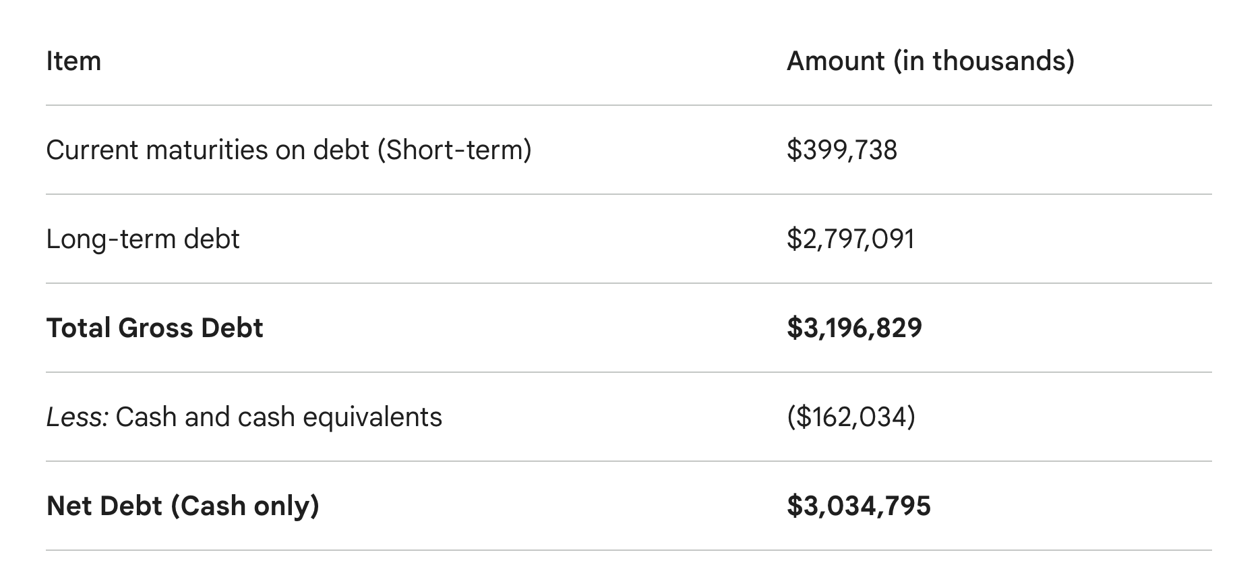Click Less: Cash and cash equivalents
1235x565 pixels.
pos(244,417)
